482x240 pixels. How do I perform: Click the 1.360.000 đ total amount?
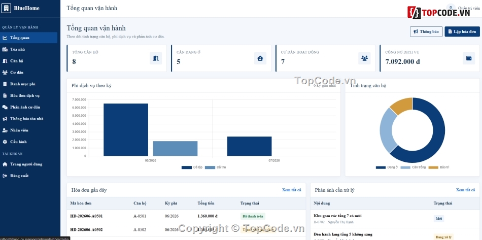pyautogui.click(x=208, y=216)
